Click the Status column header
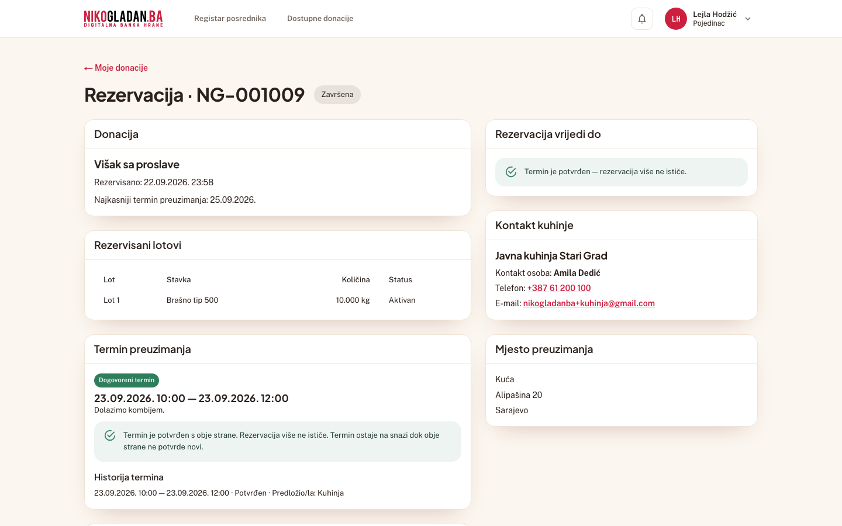 click(x=401, y=280)
